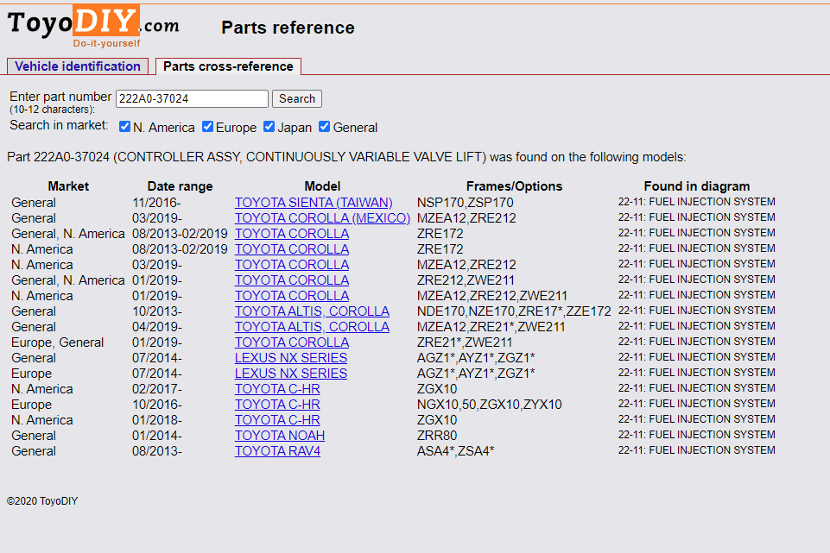Open the TOYOTA NOAH link
The image size is (830, 553).
(280, 436)
